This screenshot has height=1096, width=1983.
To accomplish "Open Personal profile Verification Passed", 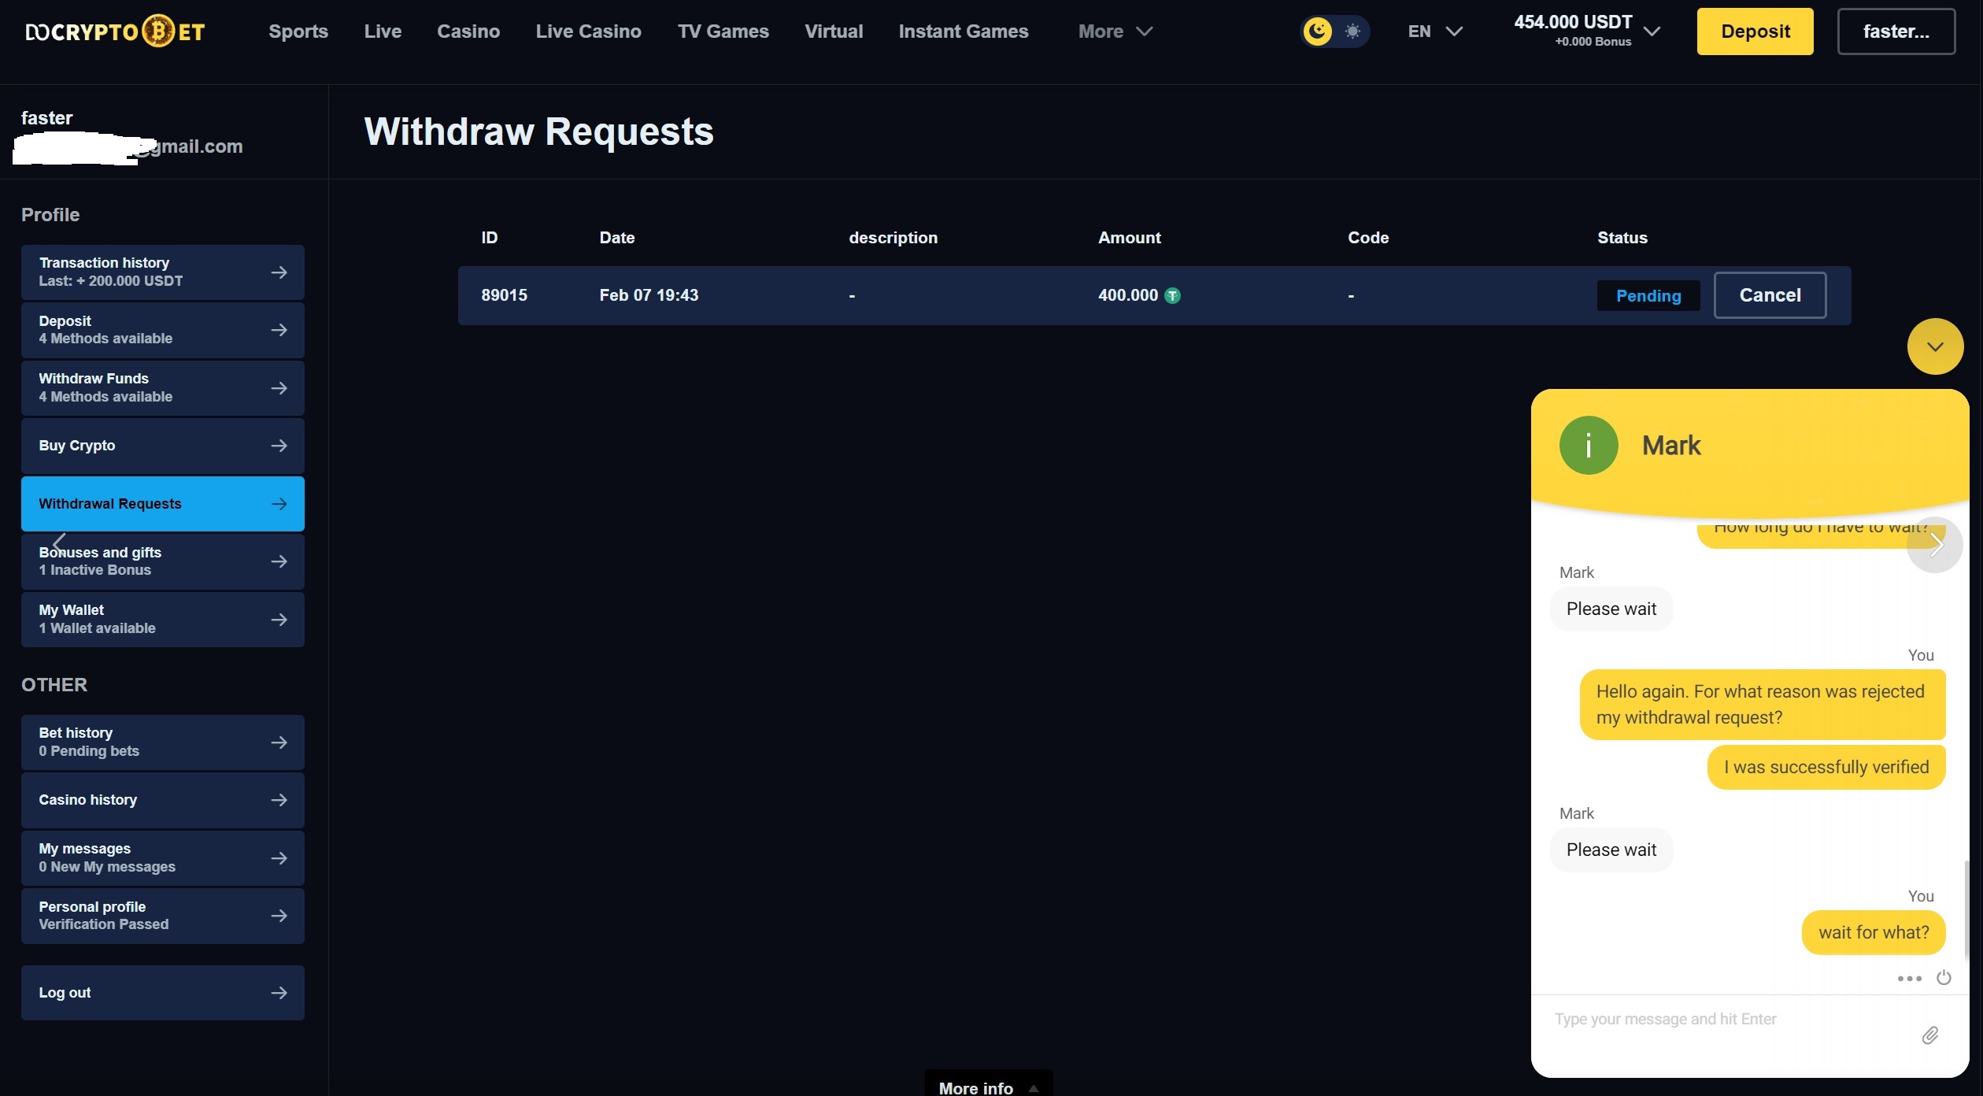I will coord(163,916).
